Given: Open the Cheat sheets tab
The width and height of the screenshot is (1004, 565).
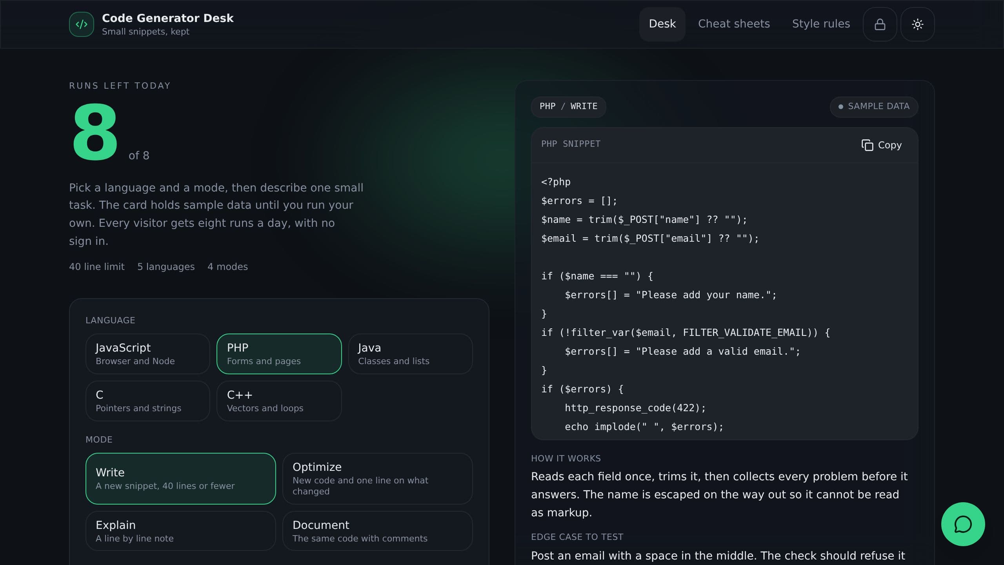Looking at the screenshot, I should 734,24.
